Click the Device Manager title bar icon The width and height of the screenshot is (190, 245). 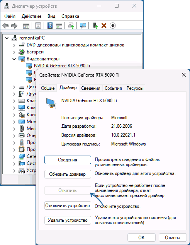(7, 6)
